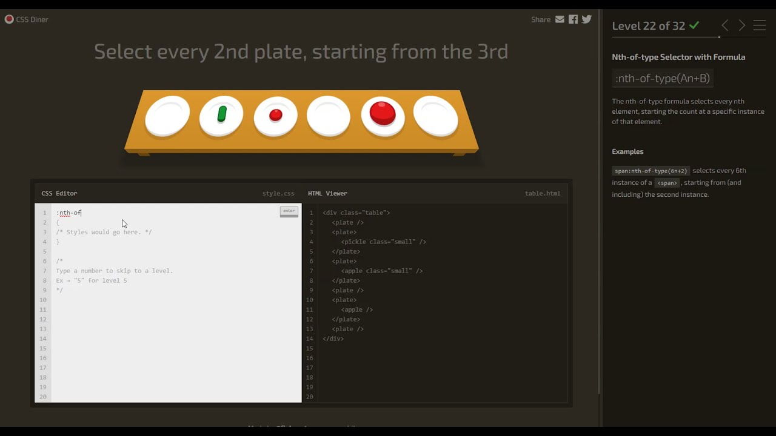The height and width of the screenshot is (436, 776).
Task: Go to next level arrow
Action: (742, 25)
